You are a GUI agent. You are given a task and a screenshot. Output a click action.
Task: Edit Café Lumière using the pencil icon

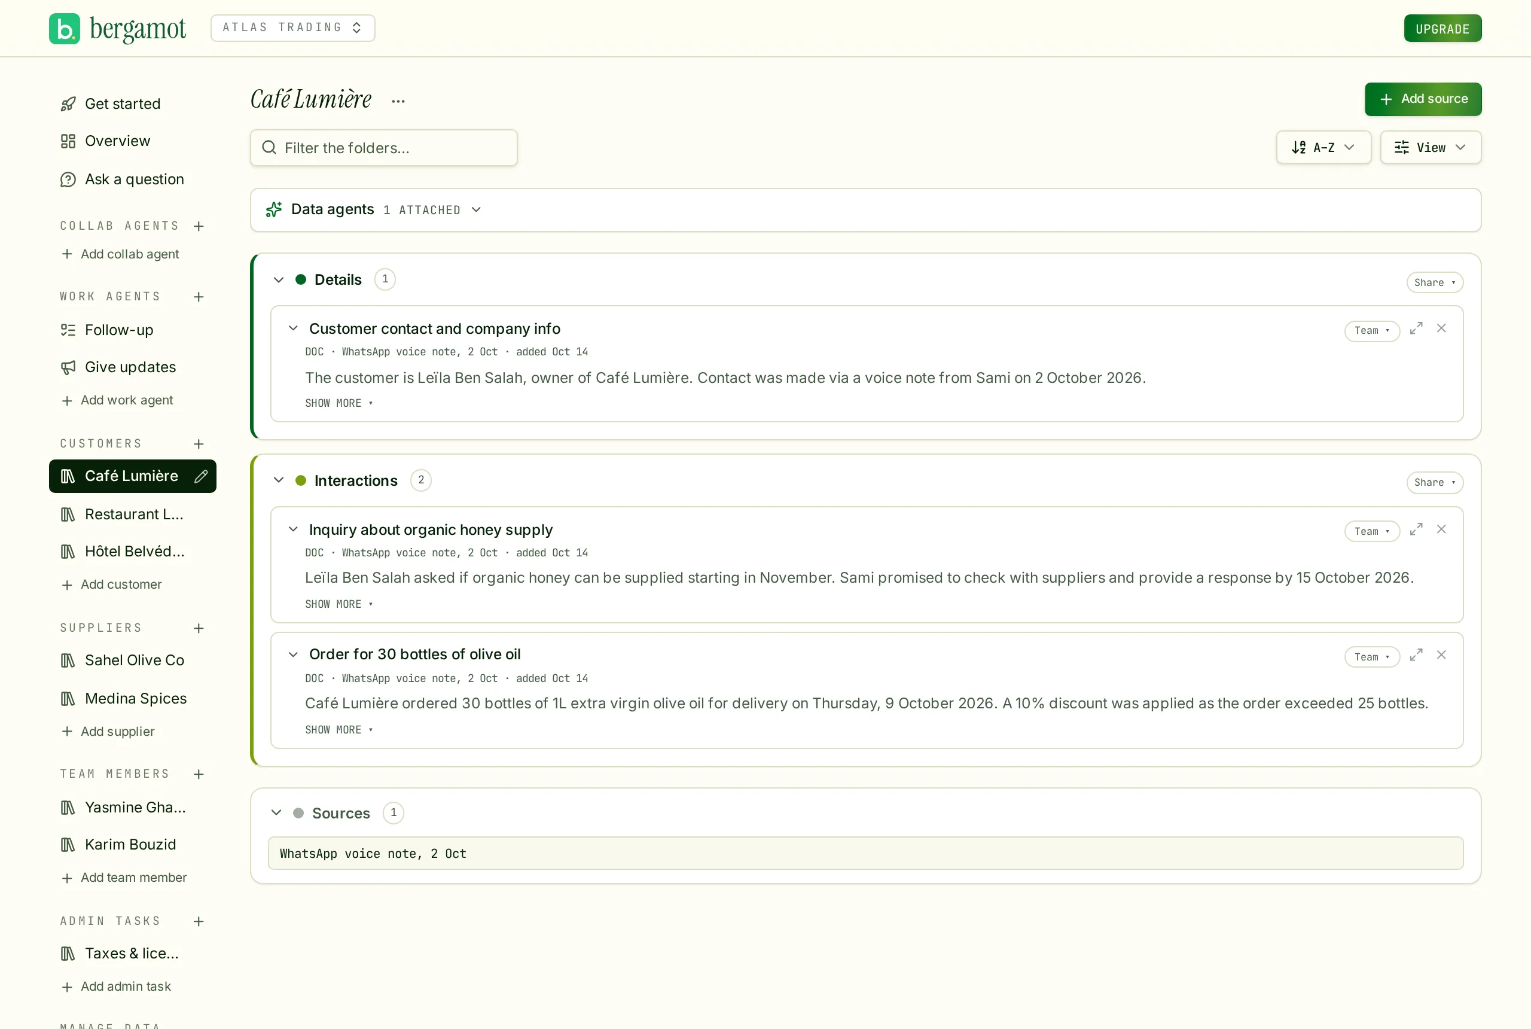click(x=201, y=476)
